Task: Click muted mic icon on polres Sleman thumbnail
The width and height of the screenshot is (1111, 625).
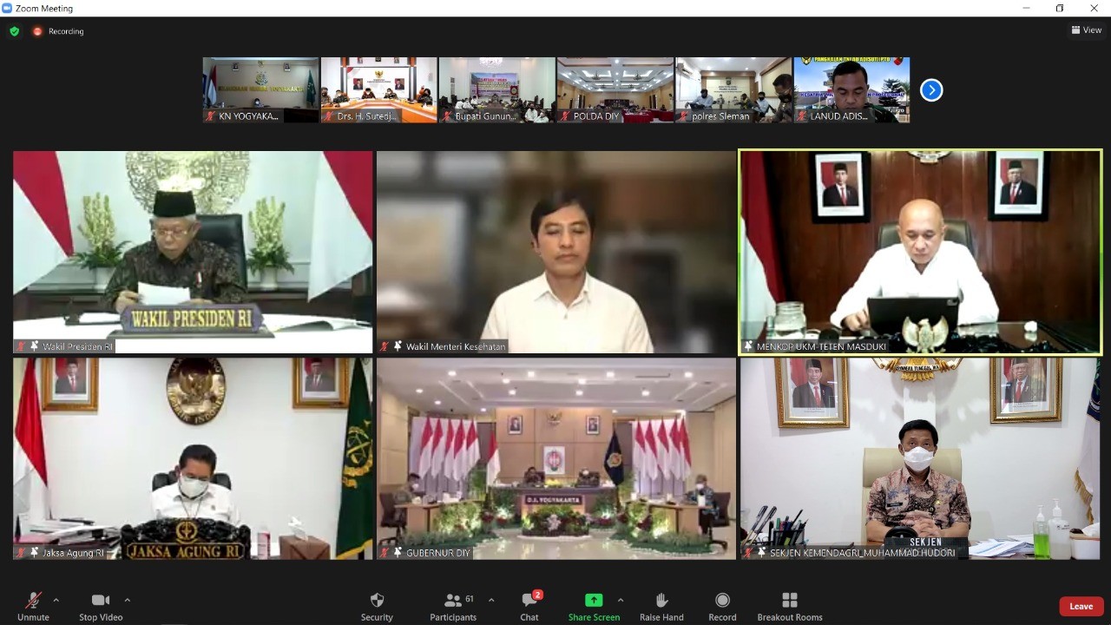Action: click(683, 116)
